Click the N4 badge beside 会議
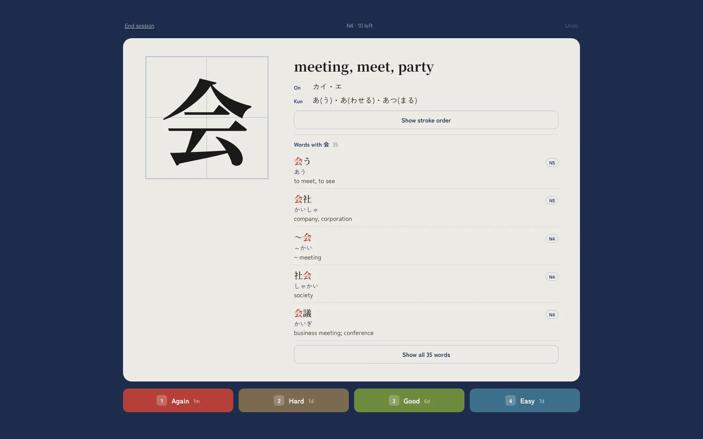The image size is (703, 439). coord(552,315)
